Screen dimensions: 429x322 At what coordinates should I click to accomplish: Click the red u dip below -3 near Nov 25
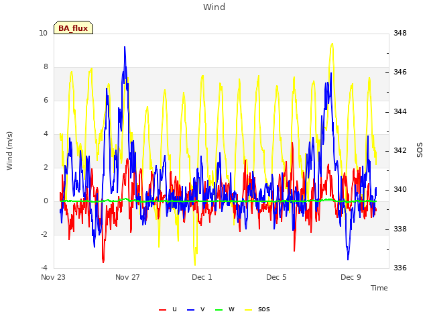[103, 262]
